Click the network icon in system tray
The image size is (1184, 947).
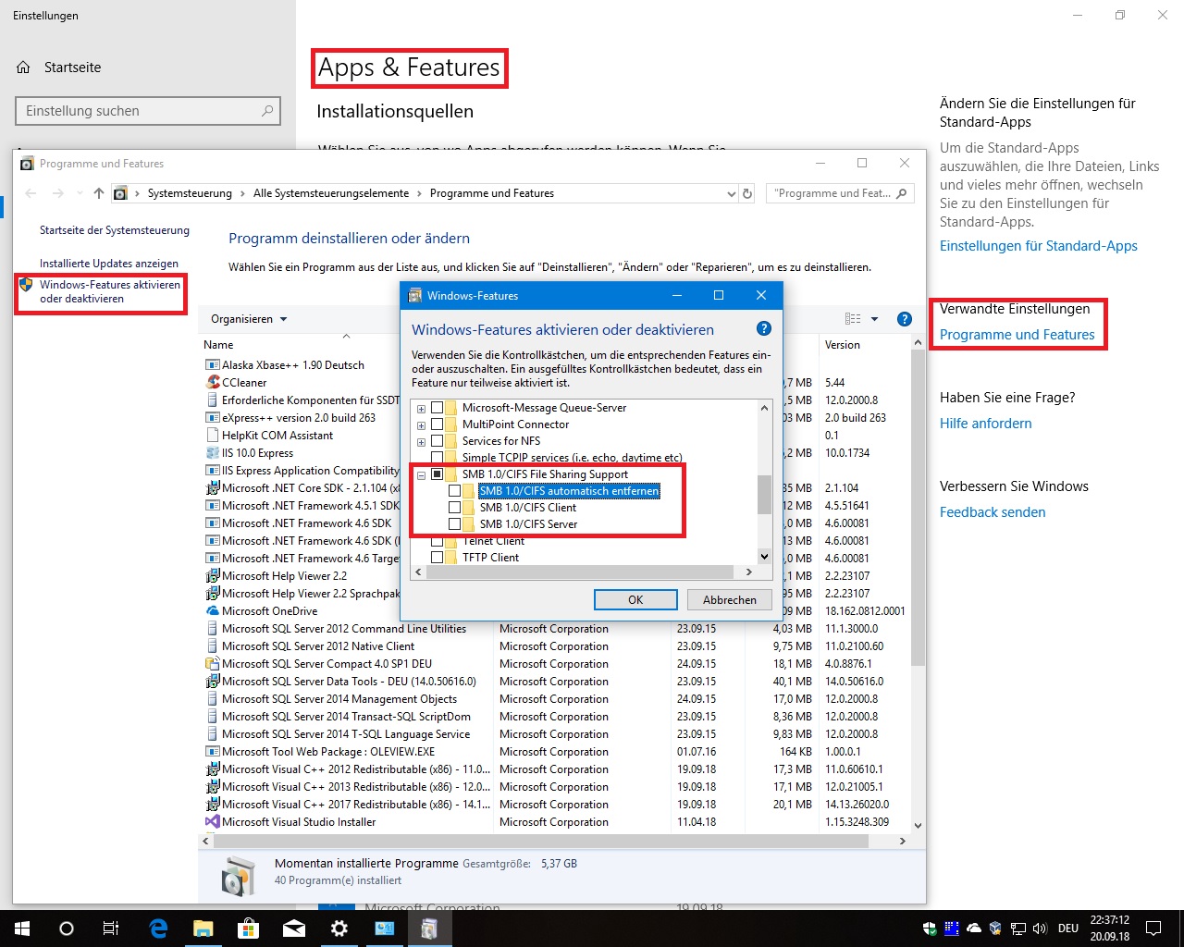1017,929
